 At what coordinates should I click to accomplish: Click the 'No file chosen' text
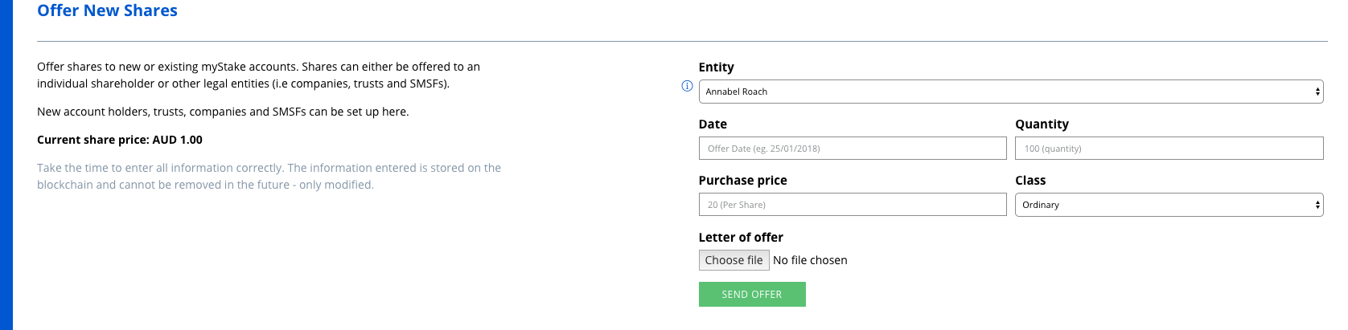click(x=810, y=260)
